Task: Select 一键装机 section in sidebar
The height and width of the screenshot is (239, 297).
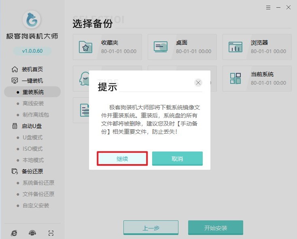Action: [32, 81]
